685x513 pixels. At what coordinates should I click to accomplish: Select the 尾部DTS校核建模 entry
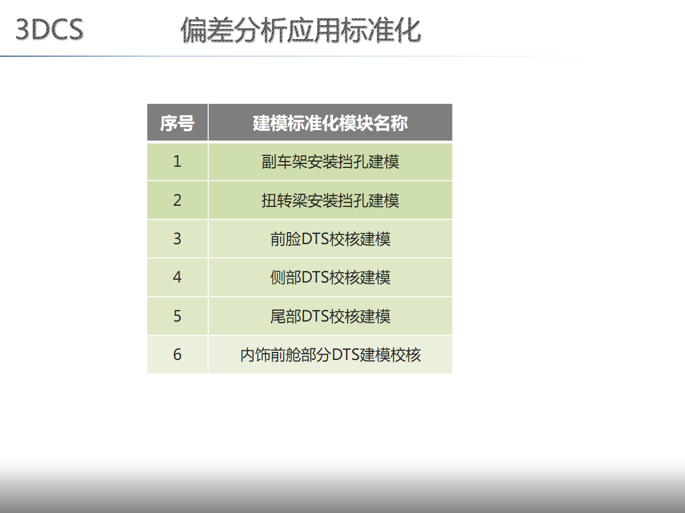[x=330, y=316]
